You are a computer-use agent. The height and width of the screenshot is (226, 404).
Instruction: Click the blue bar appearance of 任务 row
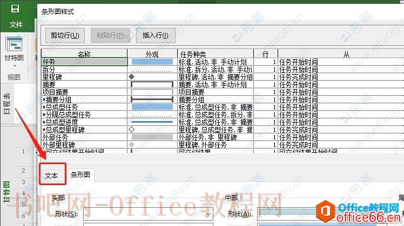coord(152,62)
